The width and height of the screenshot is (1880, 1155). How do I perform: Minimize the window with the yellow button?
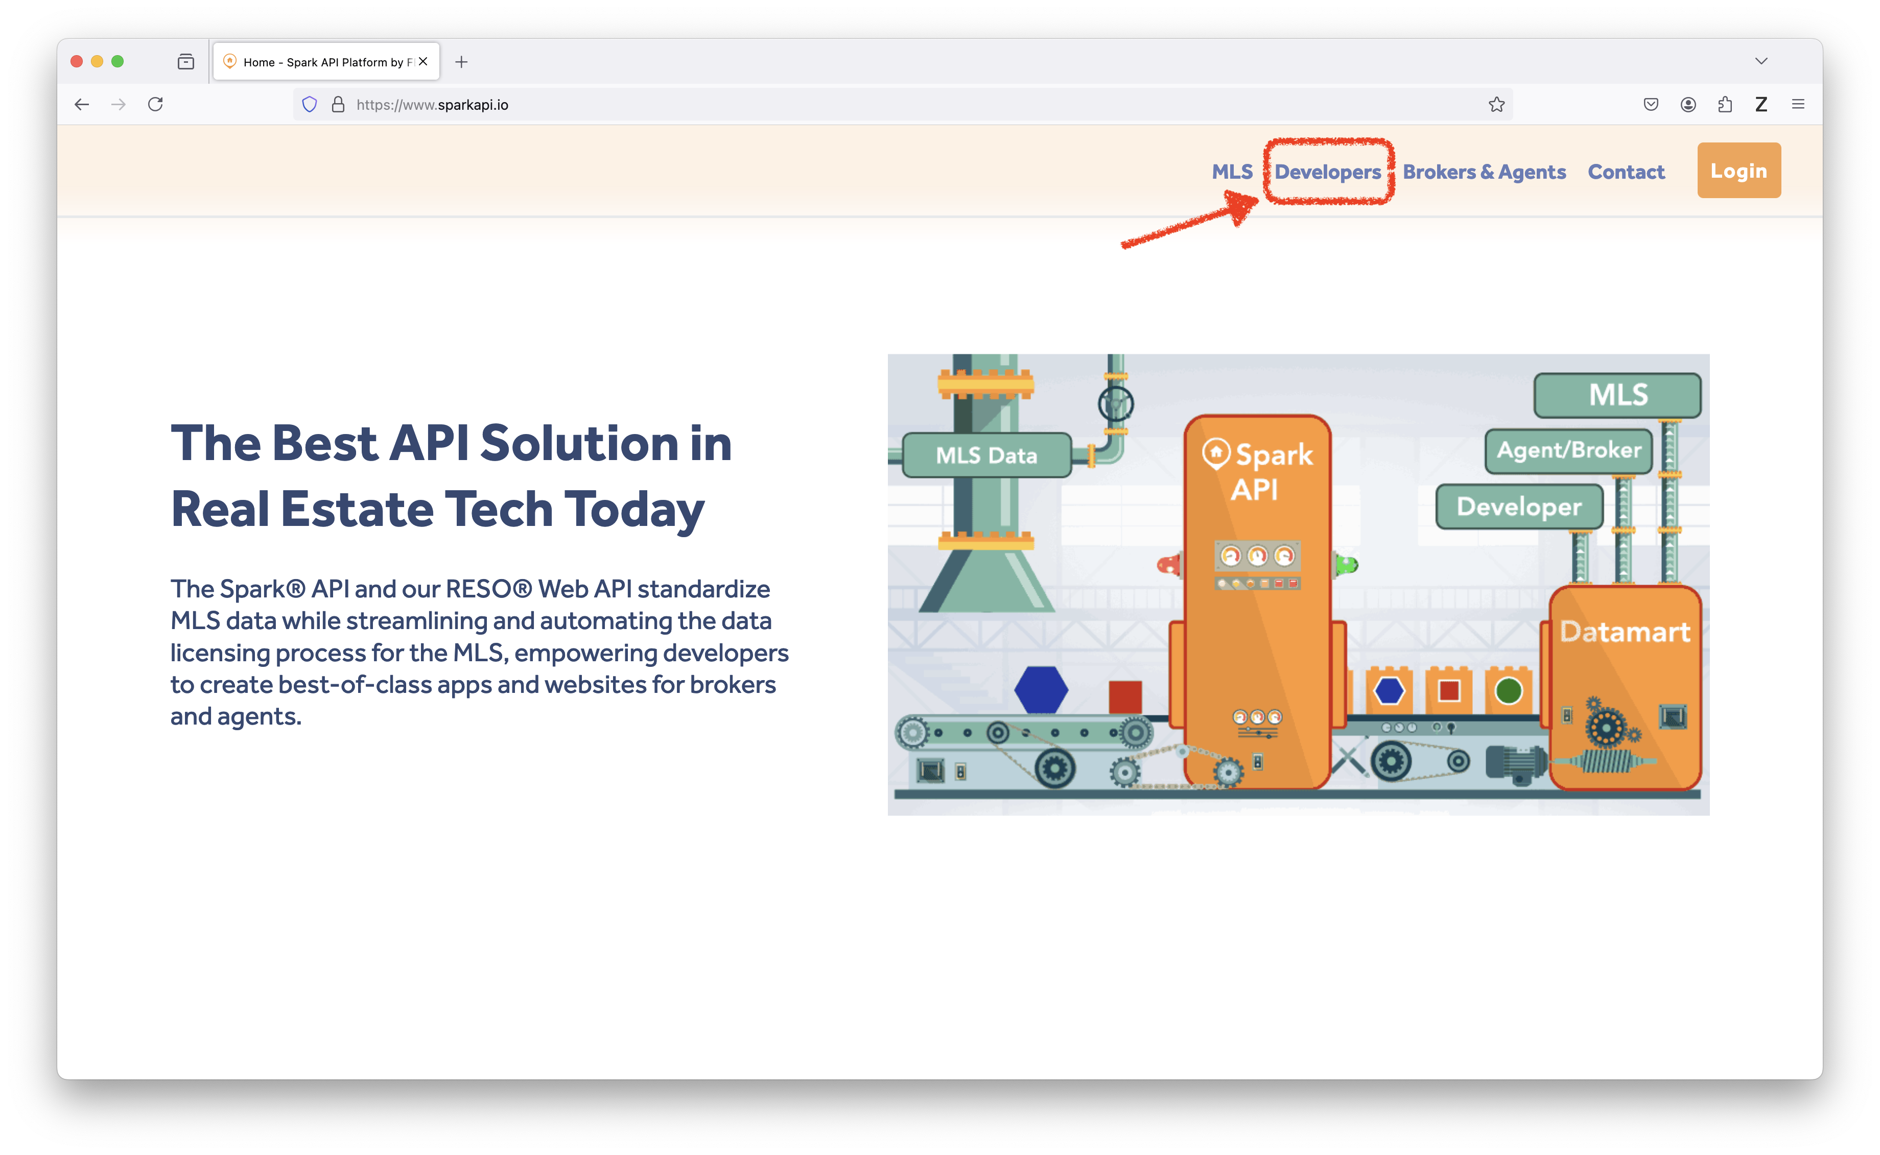(x=97, y=62)
